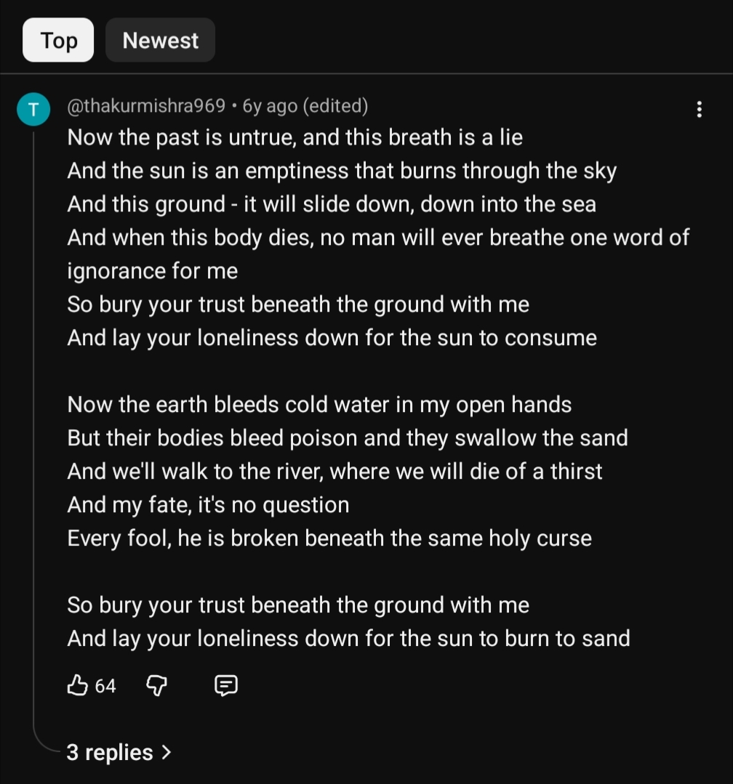The image size is (733, 784).
Task: Open the @thakurmishra969 channel link
Action: (x=145, y=106)
